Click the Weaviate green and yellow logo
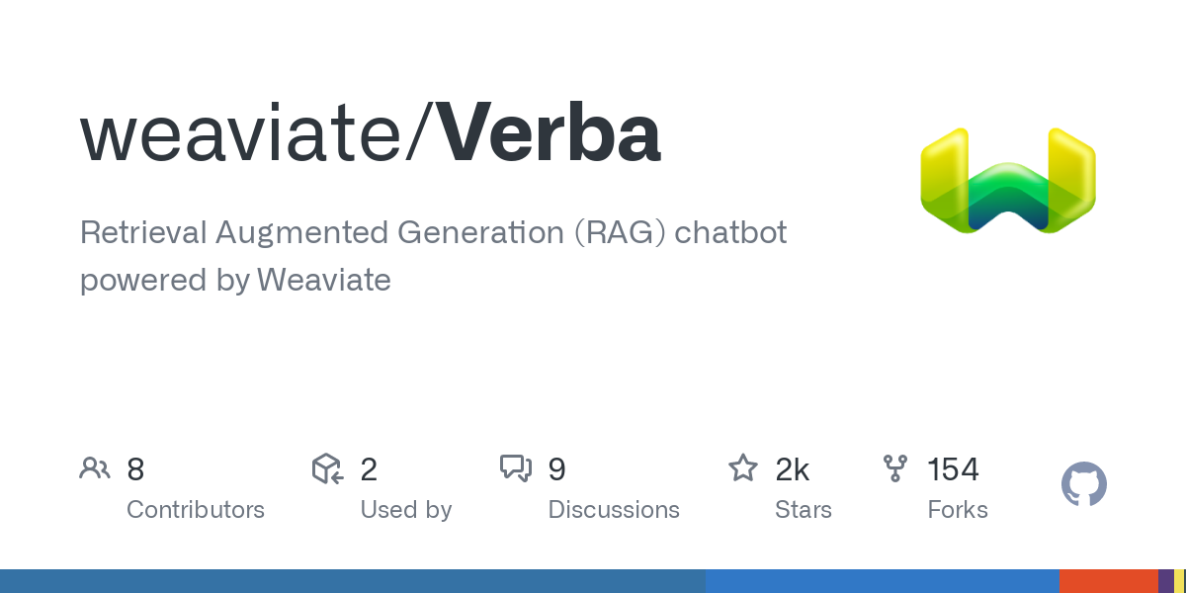This screenshot has height=593, width=1186. coord(1008,181)
